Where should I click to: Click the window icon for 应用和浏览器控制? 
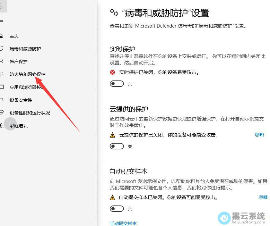(x=2, y=87)
